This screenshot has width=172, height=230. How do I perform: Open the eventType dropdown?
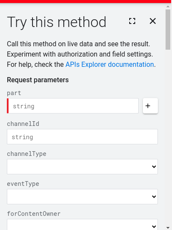pyautogui.click(x=82, y=197)
